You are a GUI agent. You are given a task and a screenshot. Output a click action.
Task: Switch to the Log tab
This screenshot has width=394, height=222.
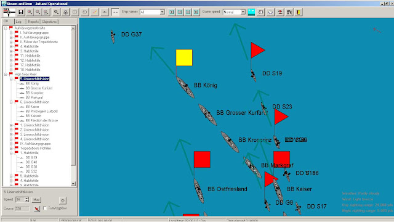tap(18, 22)
